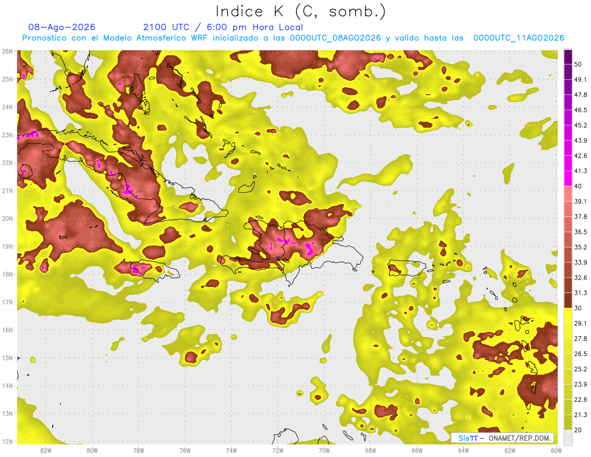Click the "32.6" color bar label
Viewport: 591px width, 457px height.
581,278
